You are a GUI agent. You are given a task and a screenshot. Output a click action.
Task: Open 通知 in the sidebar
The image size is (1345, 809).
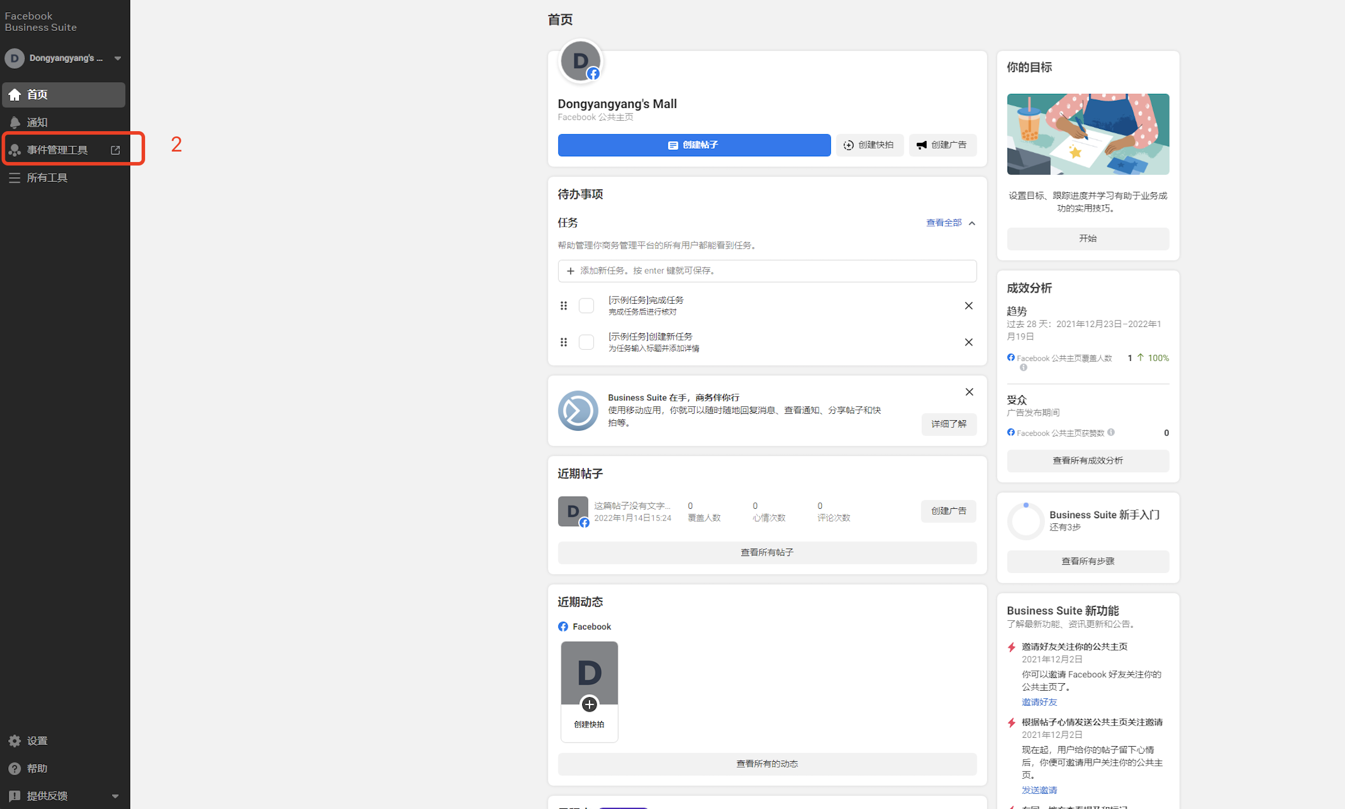point(64,122)
